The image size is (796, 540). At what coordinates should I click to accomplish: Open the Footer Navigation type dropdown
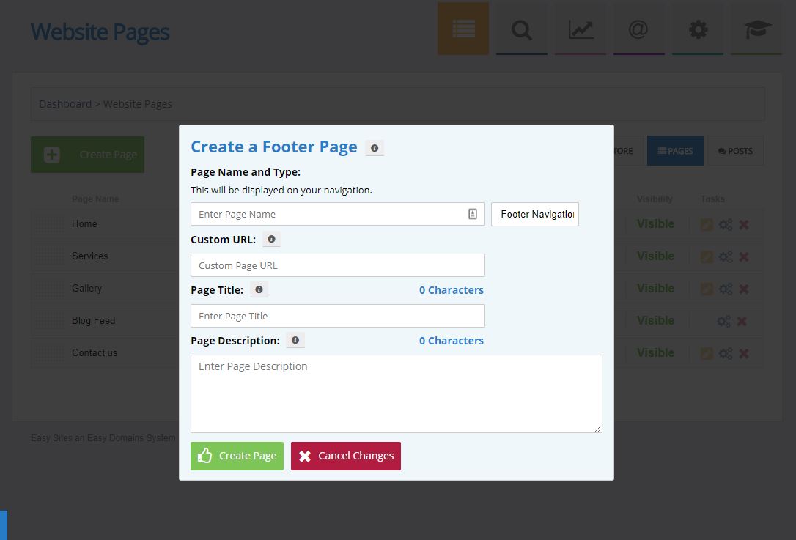click(535, 214)
